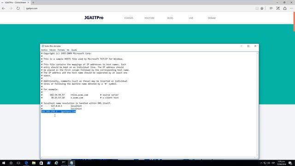Viewport: 295px width, 166px height.
Task: Open the CURSOS page link
Action: [129, 18]
